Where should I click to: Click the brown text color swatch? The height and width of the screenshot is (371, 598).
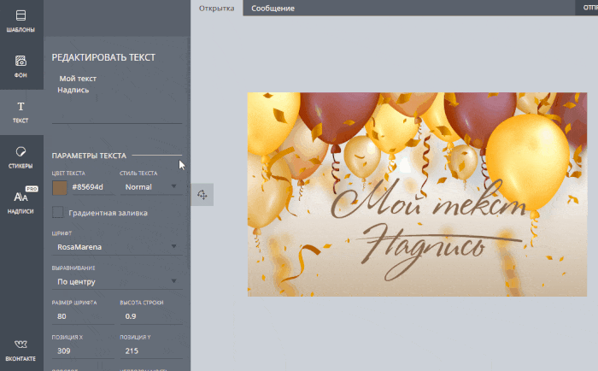tap(60, 188)
